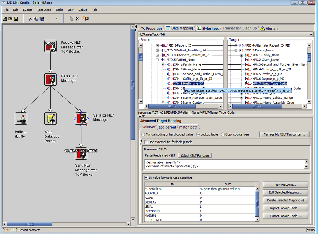Screen dimensions: 318x234
Task: Click Import Lookup Table button
Action: tap(286, 208)
